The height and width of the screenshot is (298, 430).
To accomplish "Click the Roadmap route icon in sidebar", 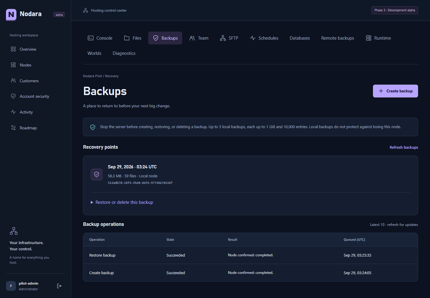I will (13, 128).
